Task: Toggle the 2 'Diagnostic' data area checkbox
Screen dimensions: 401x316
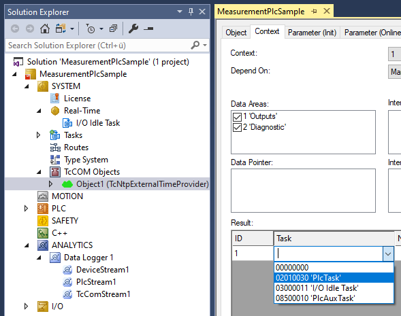Action: point(237,127)
